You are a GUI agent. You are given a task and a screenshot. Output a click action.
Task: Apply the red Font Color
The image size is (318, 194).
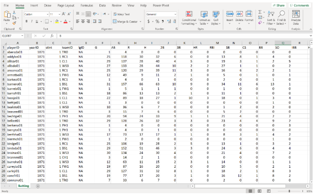(66, 21)
